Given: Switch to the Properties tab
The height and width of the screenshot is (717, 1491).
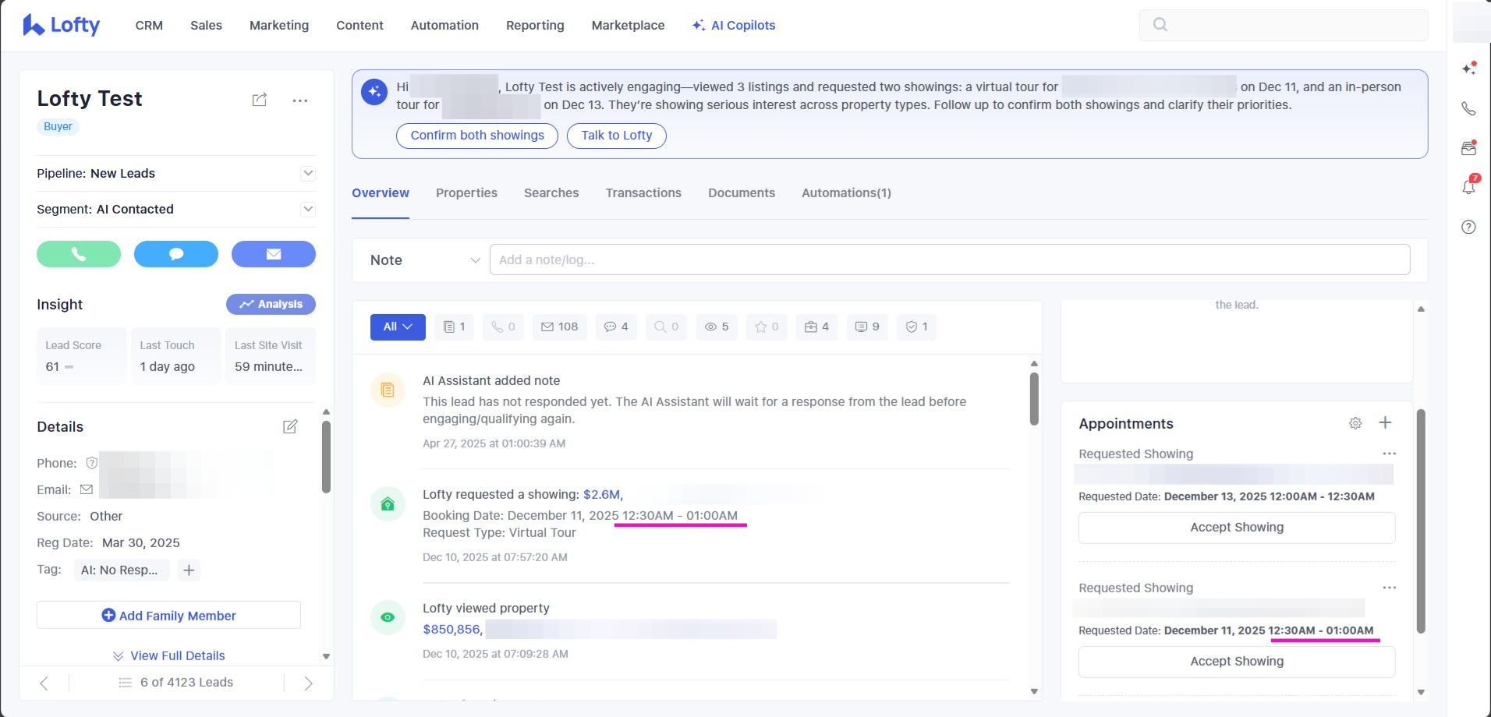Looking at the screenshot, I should pos(466,192).
